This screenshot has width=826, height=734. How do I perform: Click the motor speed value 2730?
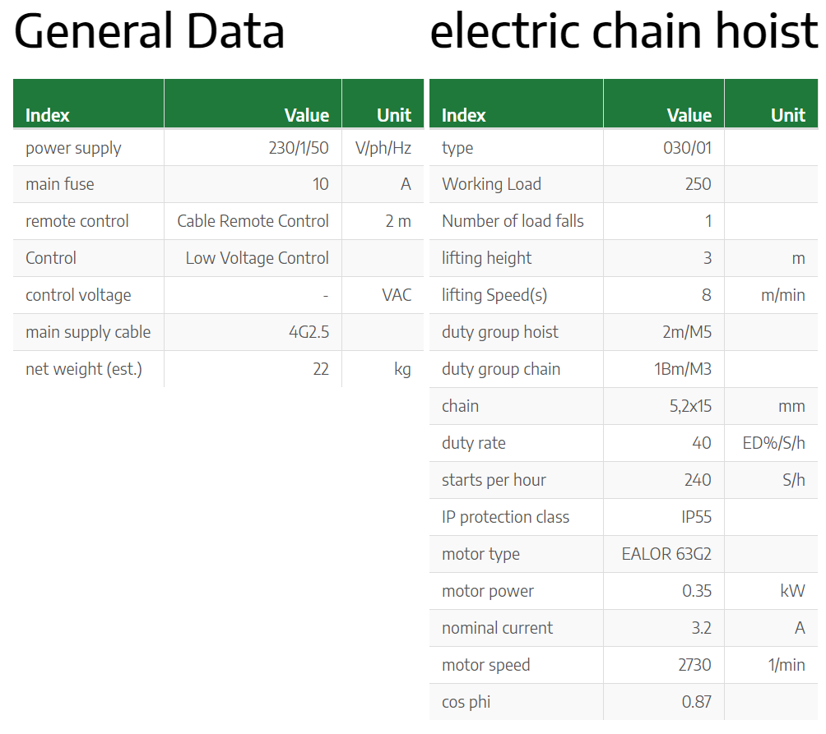pyautogui.click(x=695, y=665)
